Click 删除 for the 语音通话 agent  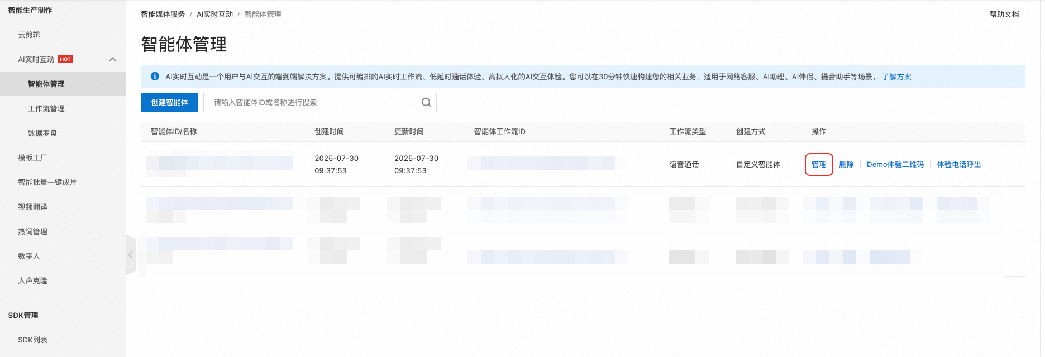[846, 164]
